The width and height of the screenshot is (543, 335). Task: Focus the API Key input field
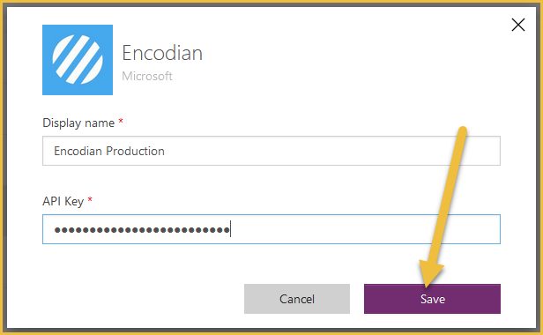[x=271, y=229]
